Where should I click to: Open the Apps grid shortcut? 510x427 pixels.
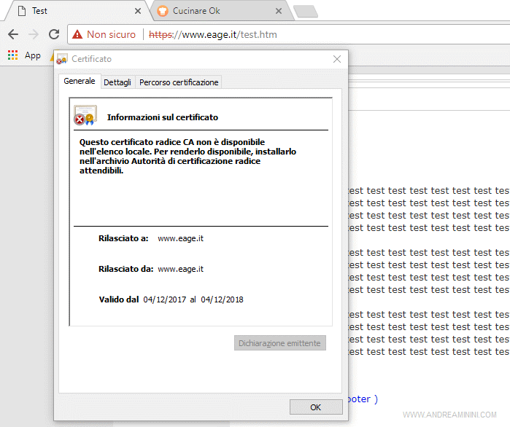[12, 55]
